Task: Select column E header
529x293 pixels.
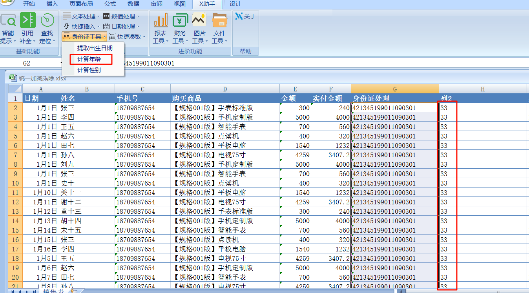Action: 295,89
